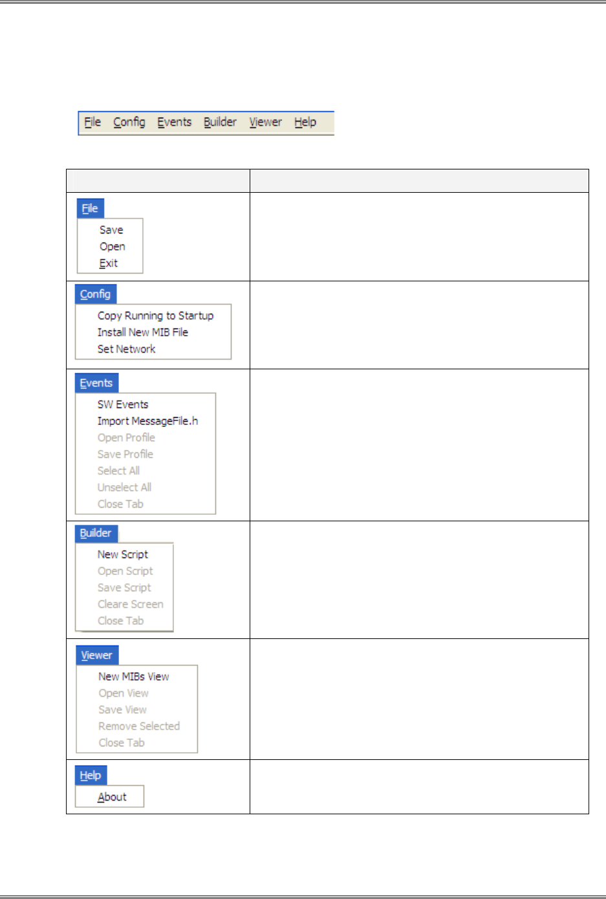Screen dimensions: 606x899
Task: Click Builder in the top menu bar
Action: coord(220,122)
